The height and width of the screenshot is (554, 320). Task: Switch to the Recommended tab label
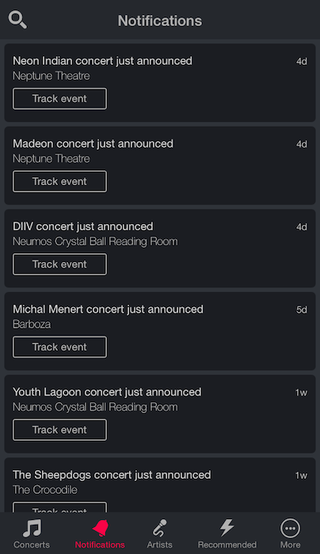(x=227, y=545)
